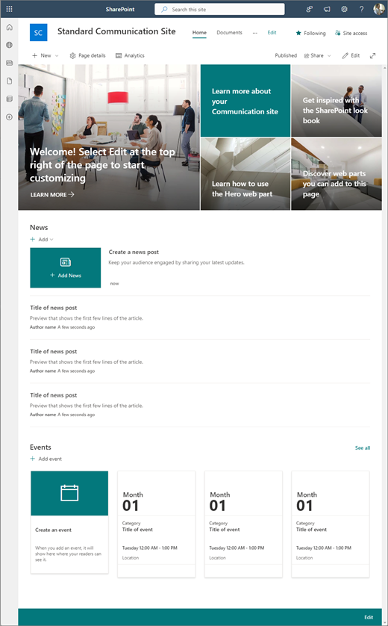
Task: Click the Create plus icon in rail
Action: point(9,117)
